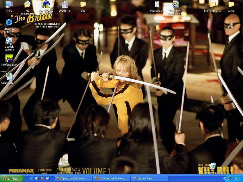The image size is (243, 182).
Task: Open the Mis documentos folder
Action: [x=28, y=5]
